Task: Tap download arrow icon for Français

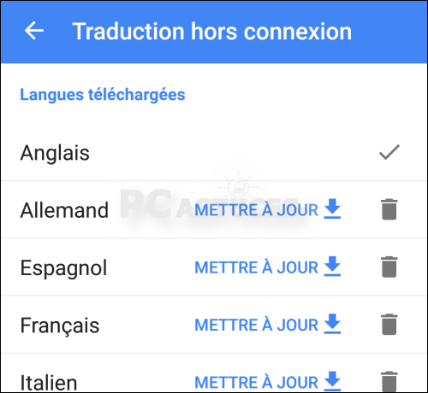Action: pyautogui.click(x=332, y=324)
